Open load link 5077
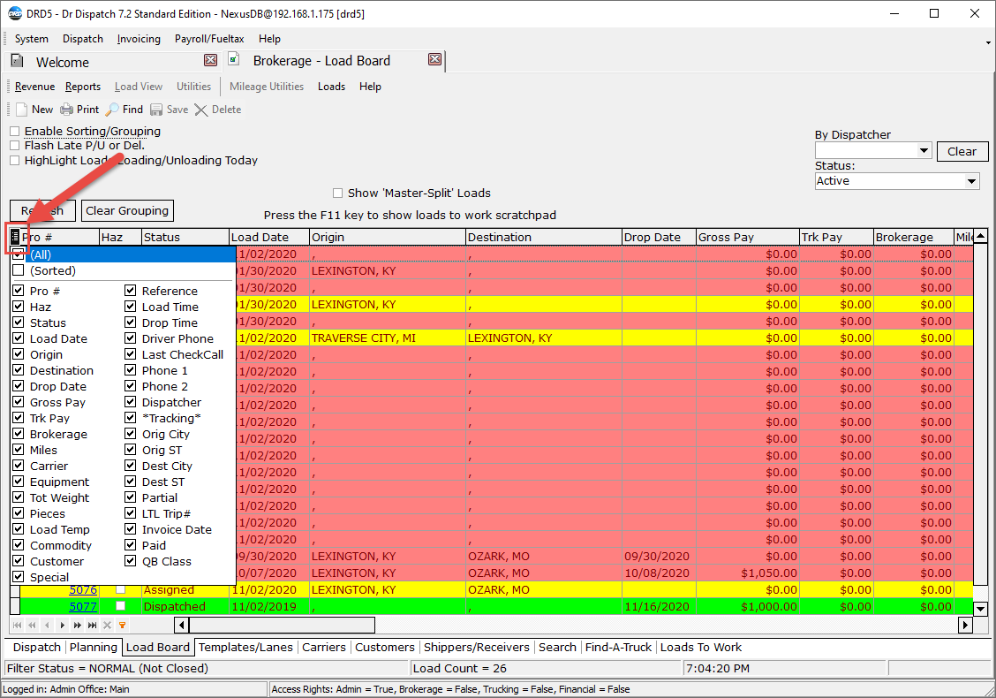 pos(83,606)
